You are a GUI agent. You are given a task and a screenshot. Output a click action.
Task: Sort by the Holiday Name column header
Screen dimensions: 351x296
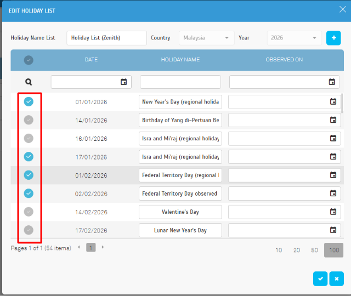tap(180, 60)
